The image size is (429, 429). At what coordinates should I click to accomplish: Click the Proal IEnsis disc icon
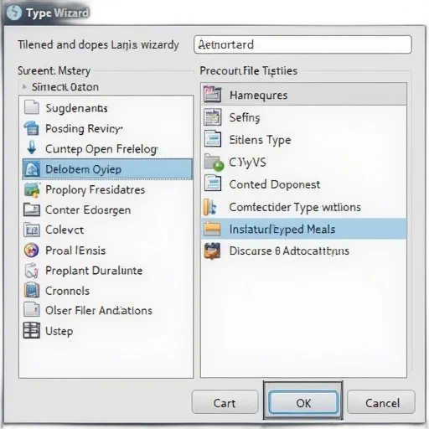click(32, 250)
